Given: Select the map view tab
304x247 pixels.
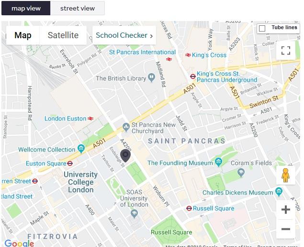Looking at the screenshot, I should [26, 8].
